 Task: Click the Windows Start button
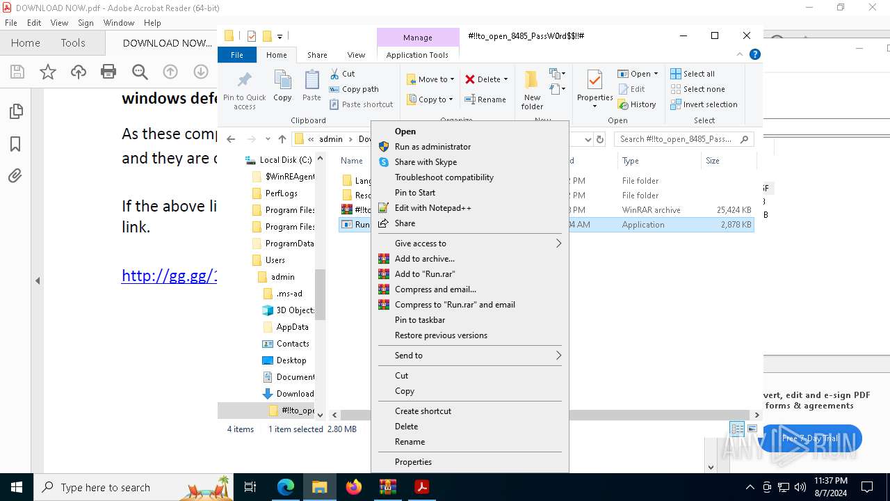click(17, 487)
